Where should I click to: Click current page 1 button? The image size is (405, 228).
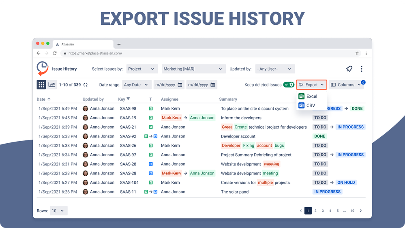coord(308,211)
